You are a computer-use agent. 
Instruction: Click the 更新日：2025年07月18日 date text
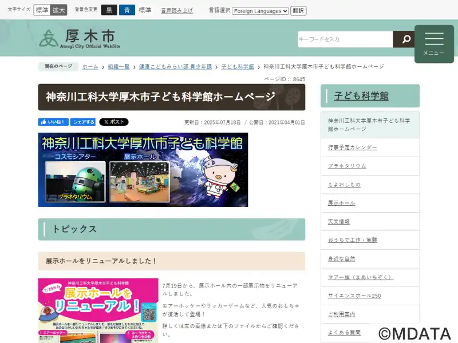tap(212, 122)
